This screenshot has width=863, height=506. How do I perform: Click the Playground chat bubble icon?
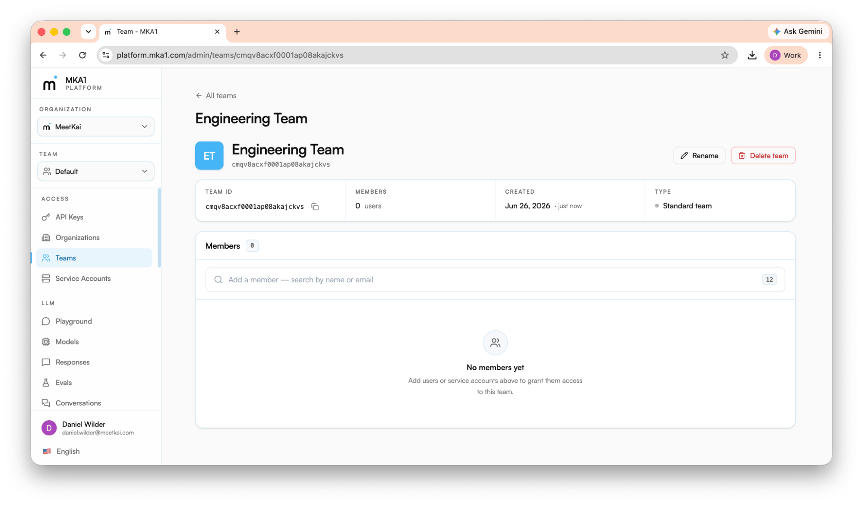click(46, 321)
